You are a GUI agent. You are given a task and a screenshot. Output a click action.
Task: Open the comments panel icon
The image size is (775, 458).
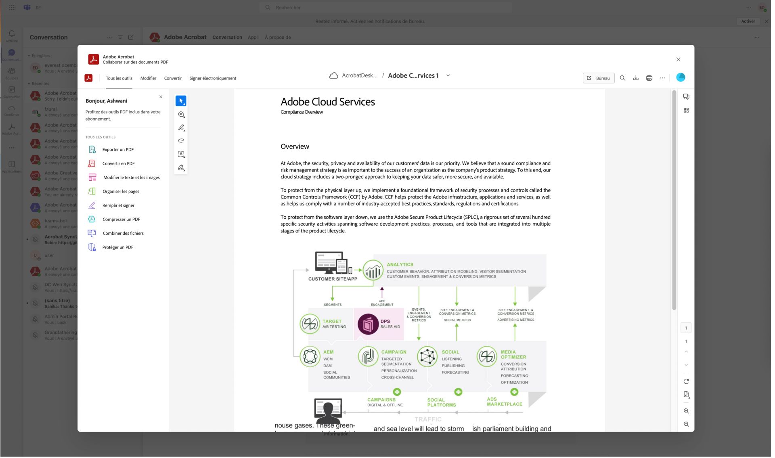coord(686,97)
